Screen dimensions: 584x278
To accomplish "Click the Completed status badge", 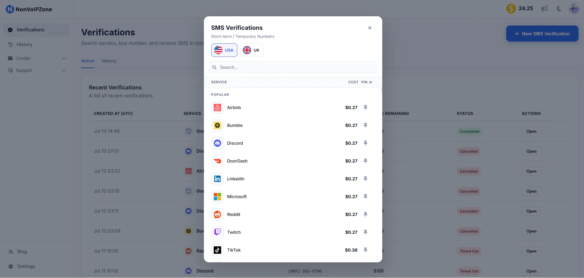I will [469, 131].
